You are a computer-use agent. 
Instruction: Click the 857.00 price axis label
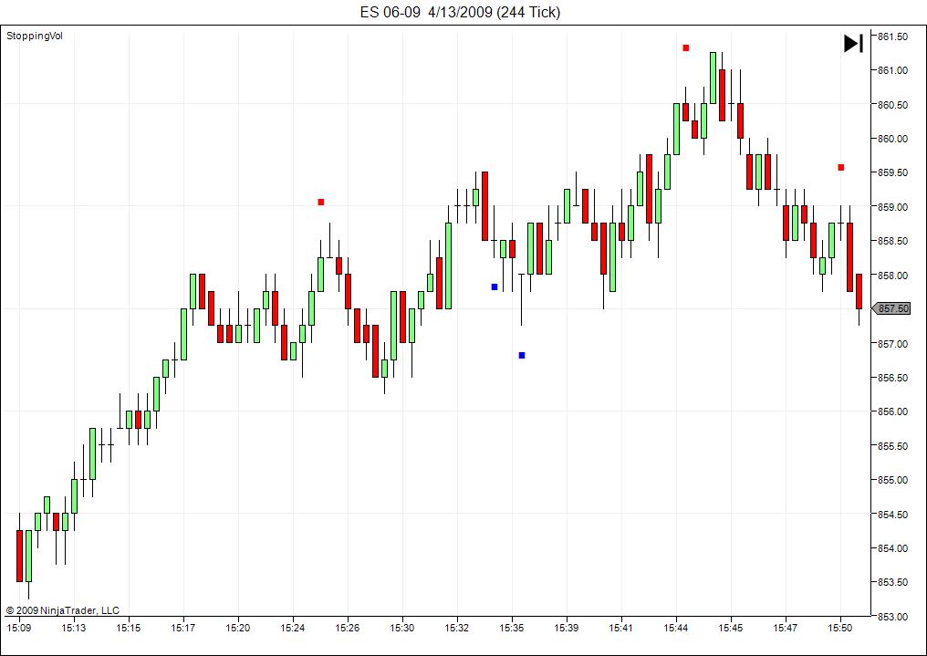pyautogui.click(x=892, y=343)
